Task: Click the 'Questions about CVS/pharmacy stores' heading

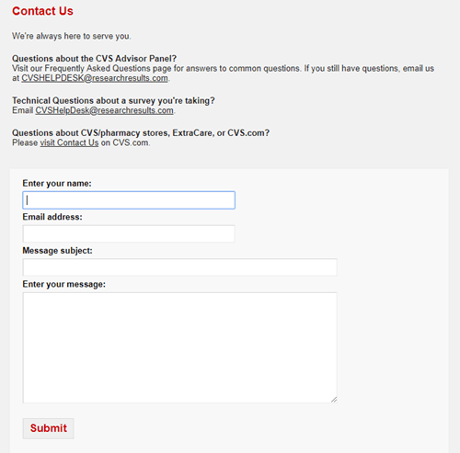Action: pos(141,133)
